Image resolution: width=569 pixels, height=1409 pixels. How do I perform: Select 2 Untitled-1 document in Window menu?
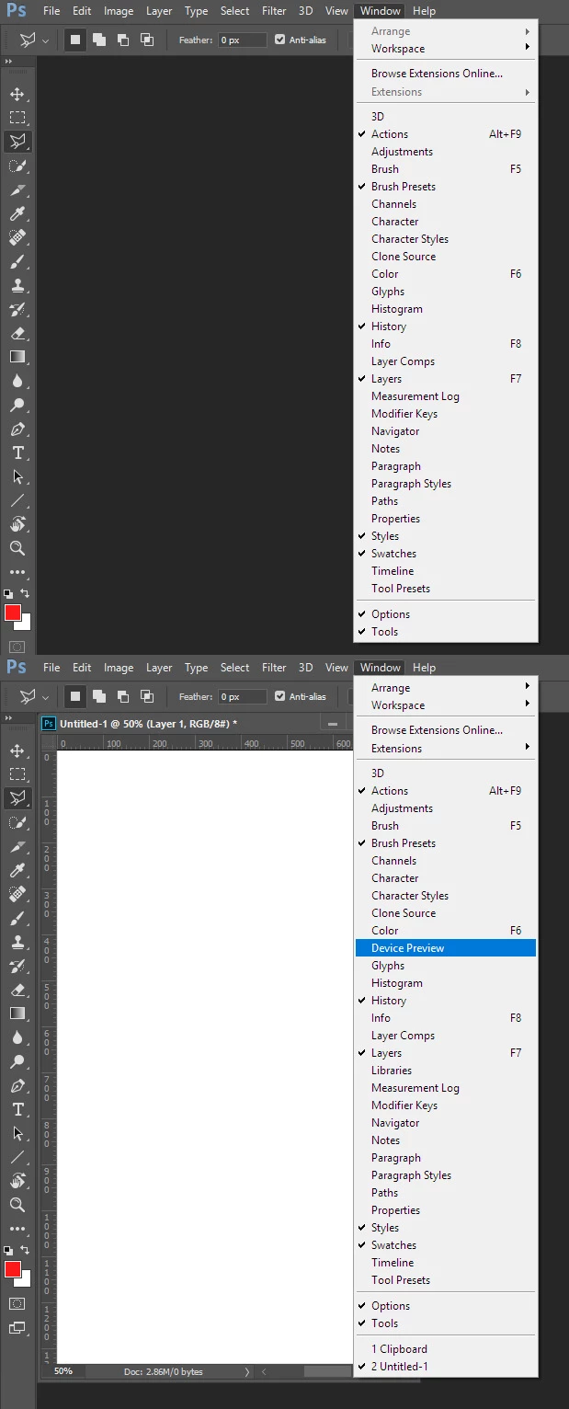pos(446,1367)
